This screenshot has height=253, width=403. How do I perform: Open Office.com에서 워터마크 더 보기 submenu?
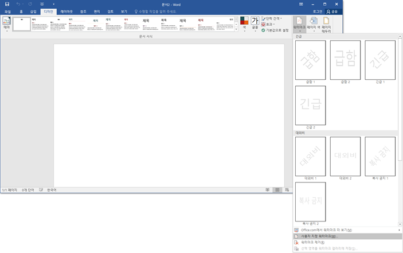[347, 230]
